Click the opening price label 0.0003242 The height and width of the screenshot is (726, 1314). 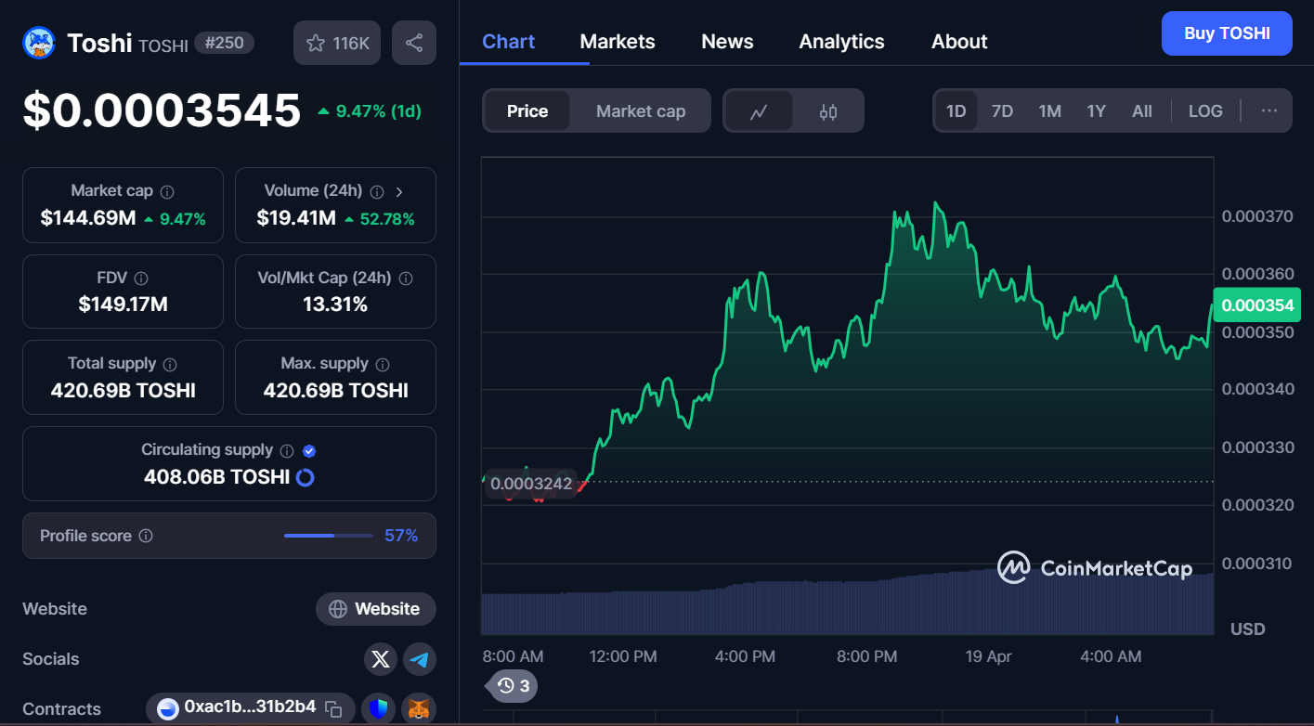pyautogui.click(x=530, y=484)
